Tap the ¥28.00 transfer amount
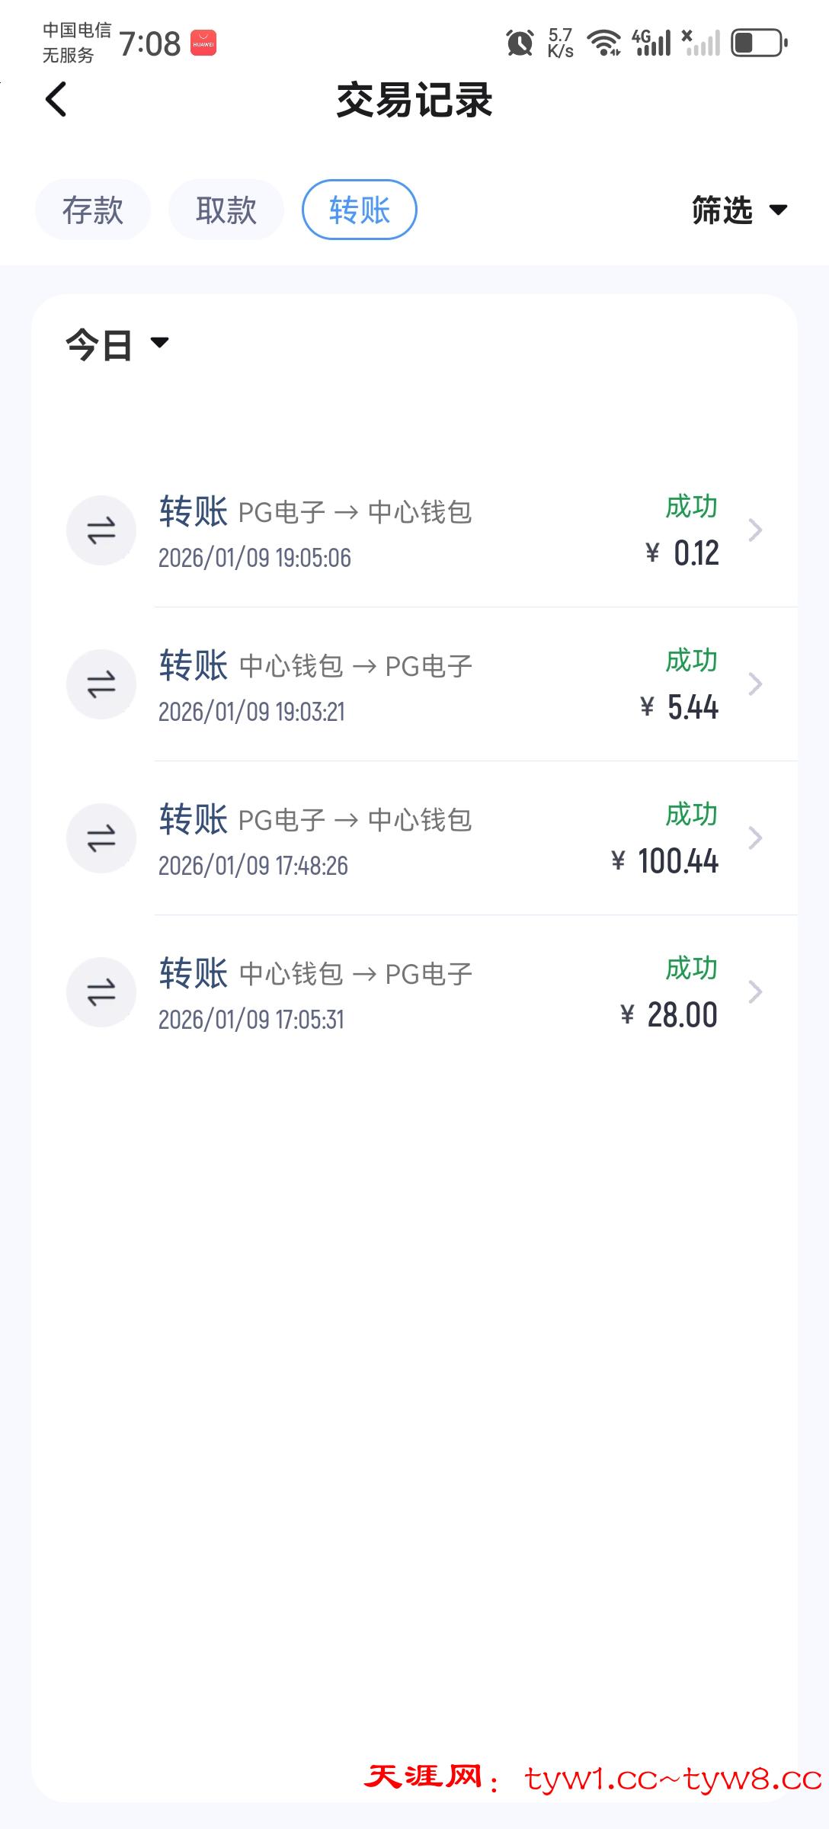Viewport: 829px width, 1829px height. (x=671, y=1015)
